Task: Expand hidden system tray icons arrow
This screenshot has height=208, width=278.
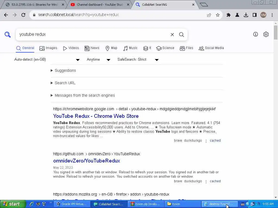Action: coord(248,204)
